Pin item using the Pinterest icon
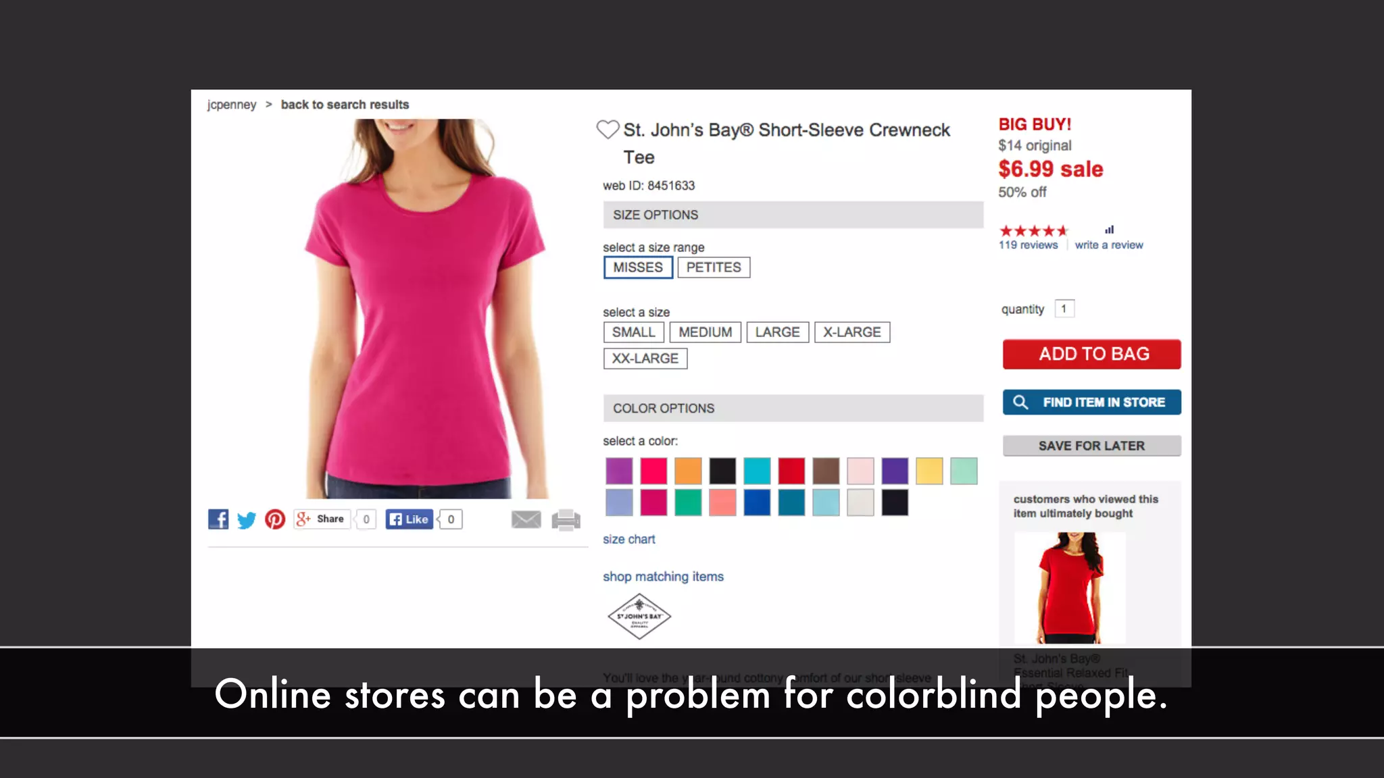This screenshot has width=1384, height=778. [275, 519]
